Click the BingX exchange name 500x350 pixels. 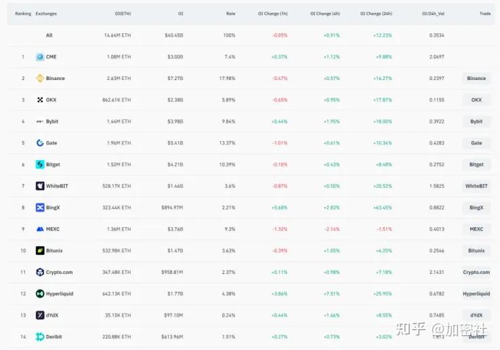click(53, 208)
